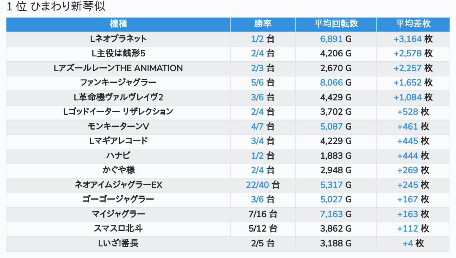This screenshot has height=258, width=456.
Task: Select the ネオアイムジャグラーEX machine name
Action: coord(118,185)
